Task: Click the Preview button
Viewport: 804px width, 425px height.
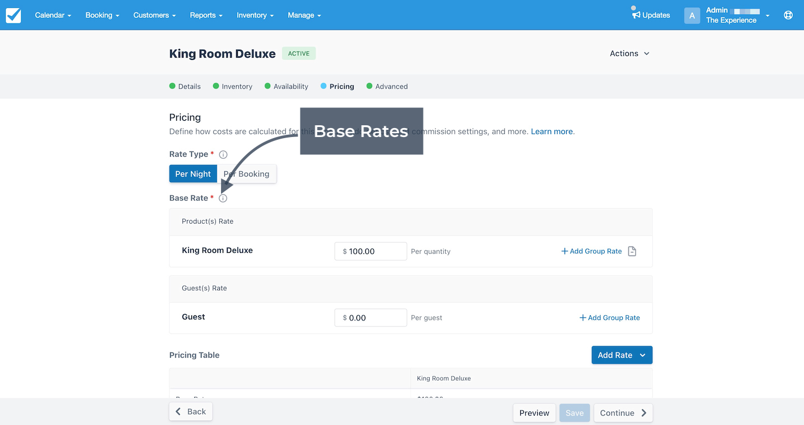Action: tap(534, 413)
